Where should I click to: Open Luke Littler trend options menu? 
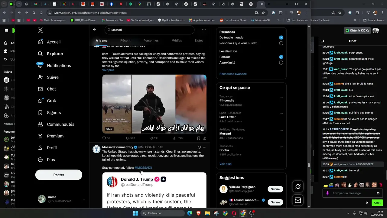(x=281, y=114)
